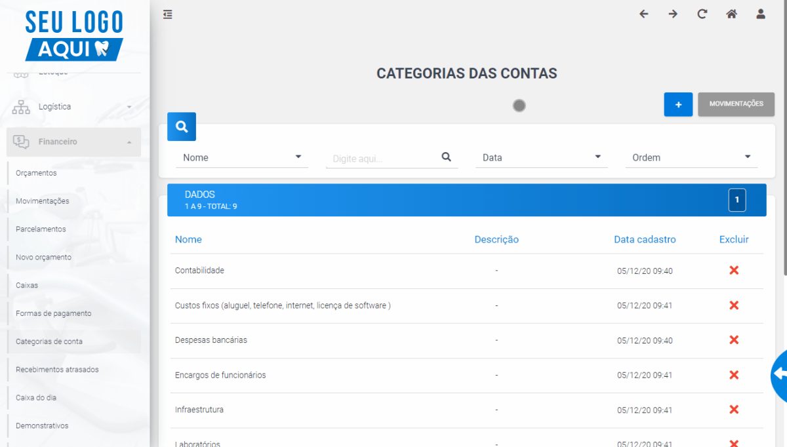The image size is (787, 447).
Task: Select the Custos fixos row name
Action: (x=283, y=305)
